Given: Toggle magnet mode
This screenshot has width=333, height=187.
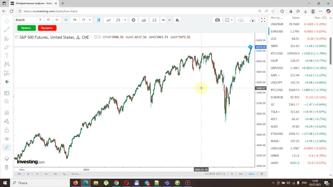Looking at the screenshot, I should point(7,112).
